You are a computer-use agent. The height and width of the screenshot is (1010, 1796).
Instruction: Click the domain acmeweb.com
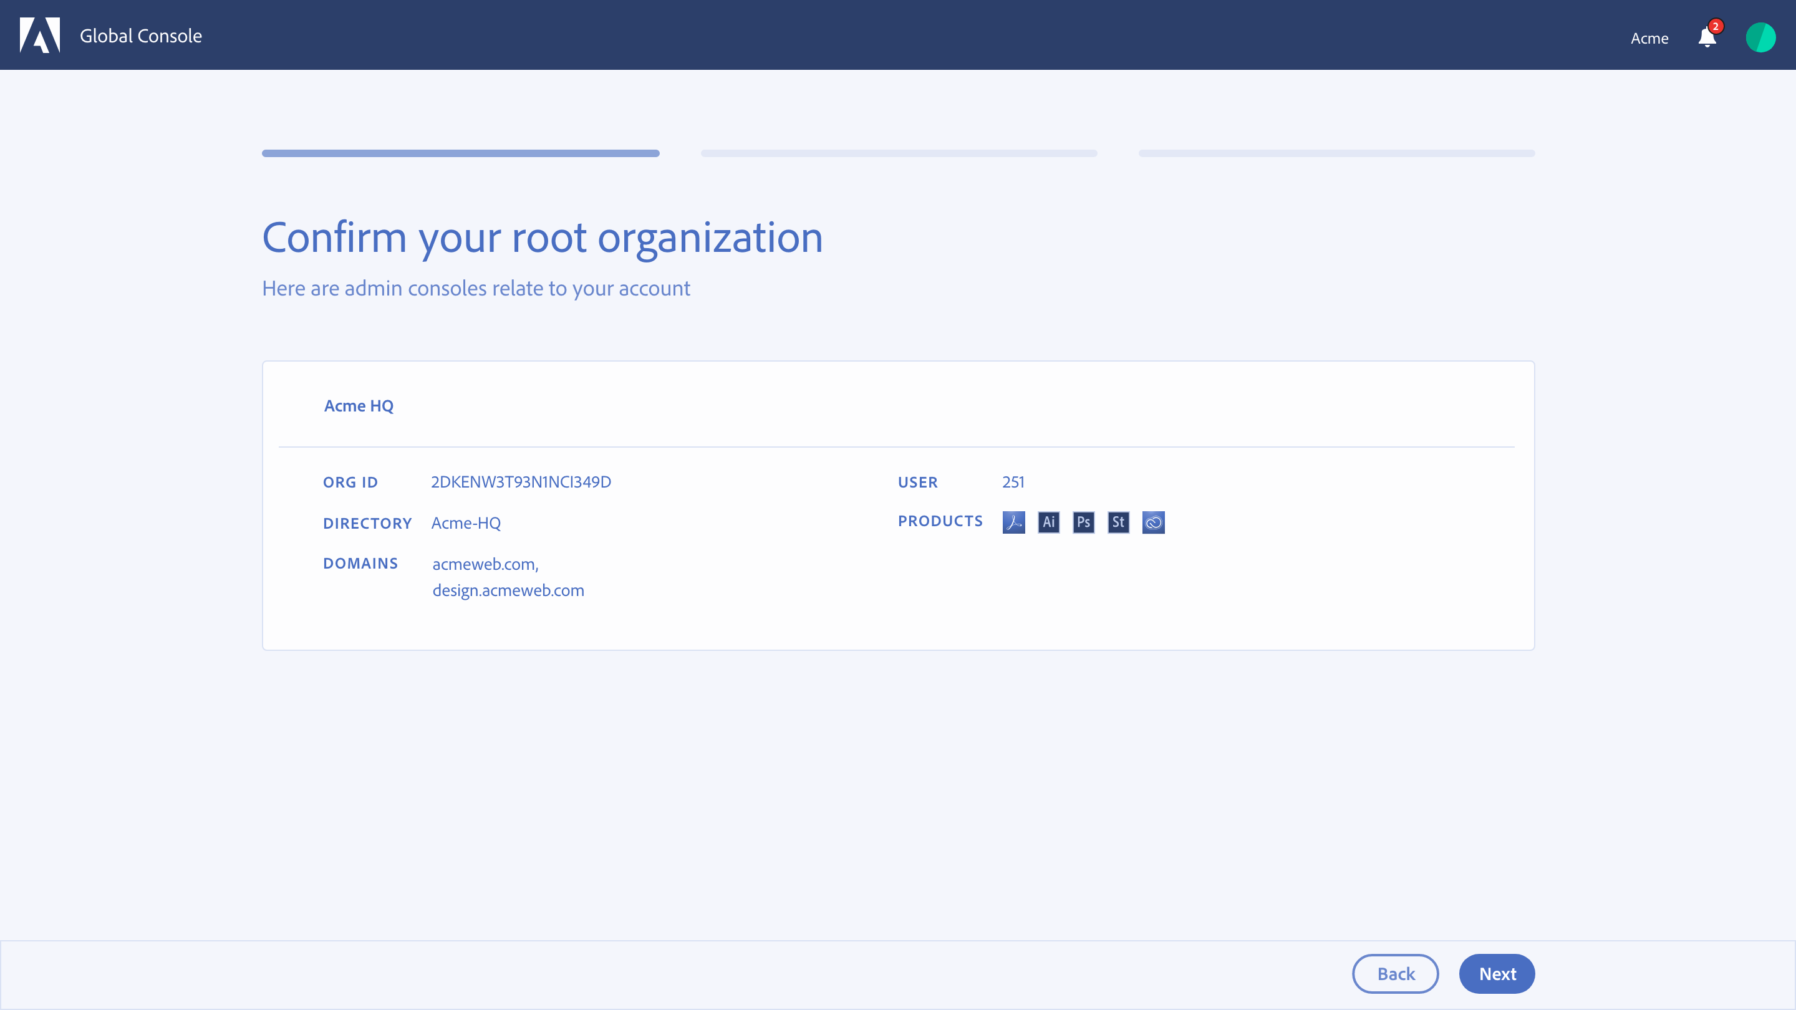[485, 564]
